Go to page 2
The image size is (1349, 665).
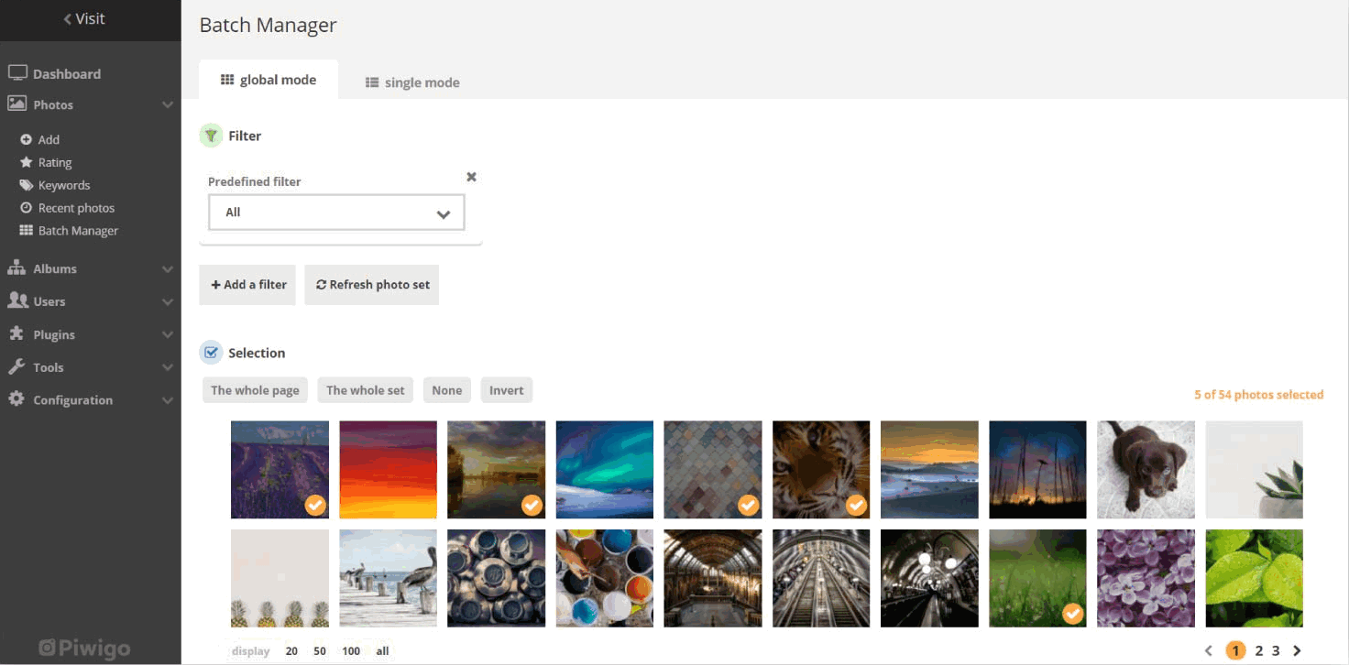click(x=1258, y=651)
